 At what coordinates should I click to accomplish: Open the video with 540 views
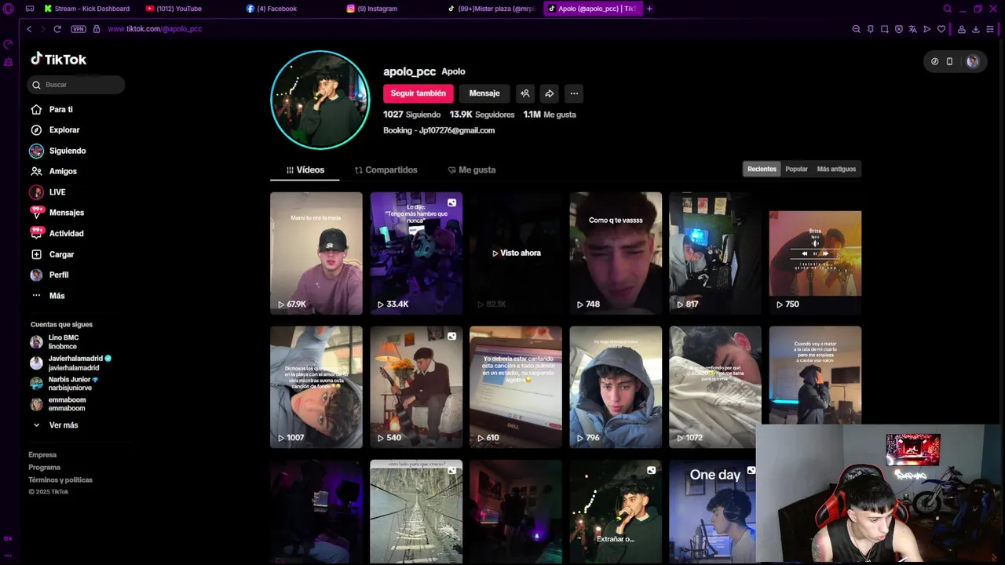[416, 387]
